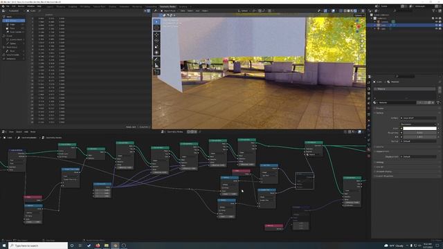Switch viewport to Solid shading mode
443x249 pixels.
[x=348, y=11]
